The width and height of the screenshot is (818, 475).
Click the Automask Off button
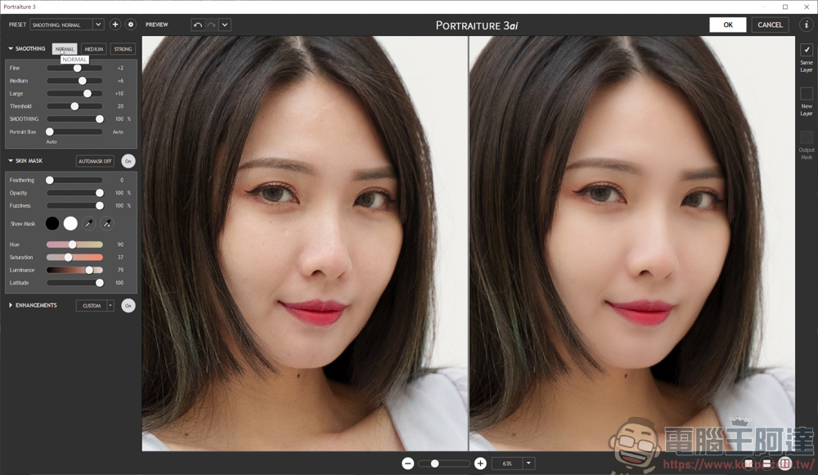point(95,161)
